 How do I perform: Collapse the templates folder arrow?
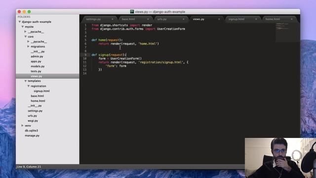pos(25,81)
